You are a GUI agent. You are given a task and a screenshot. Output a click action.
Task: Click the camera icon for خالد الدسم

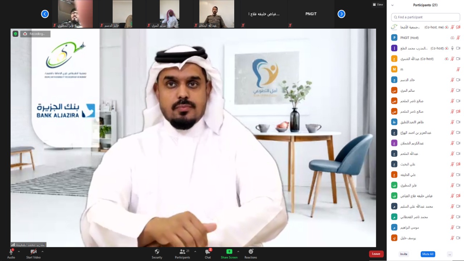click(x=458, y=80)
